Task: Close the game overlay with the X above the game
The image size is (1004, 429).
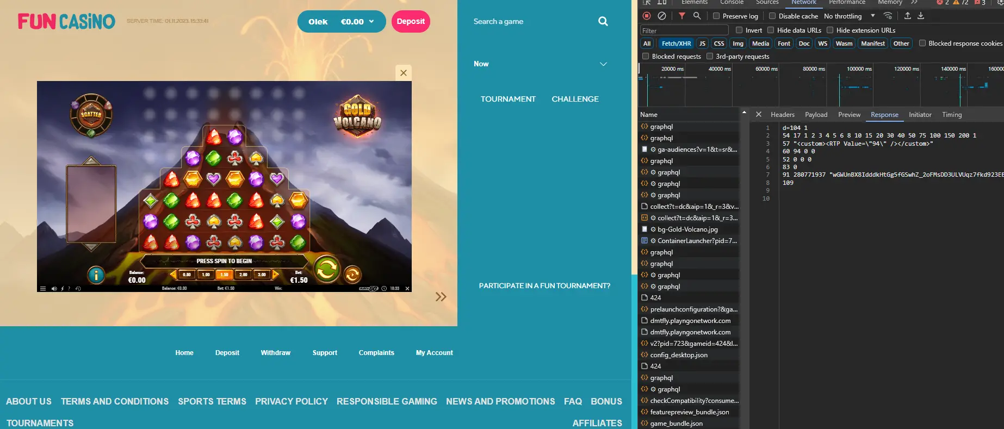Action: click(404, 73)
